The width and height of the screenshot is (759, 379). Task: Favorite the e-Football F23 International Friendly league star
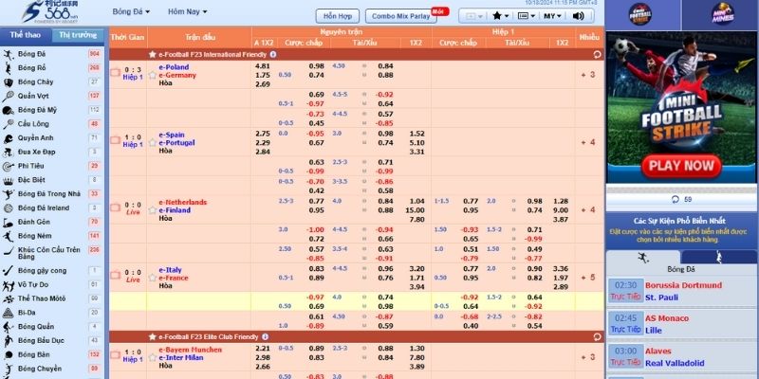point(153,55)
